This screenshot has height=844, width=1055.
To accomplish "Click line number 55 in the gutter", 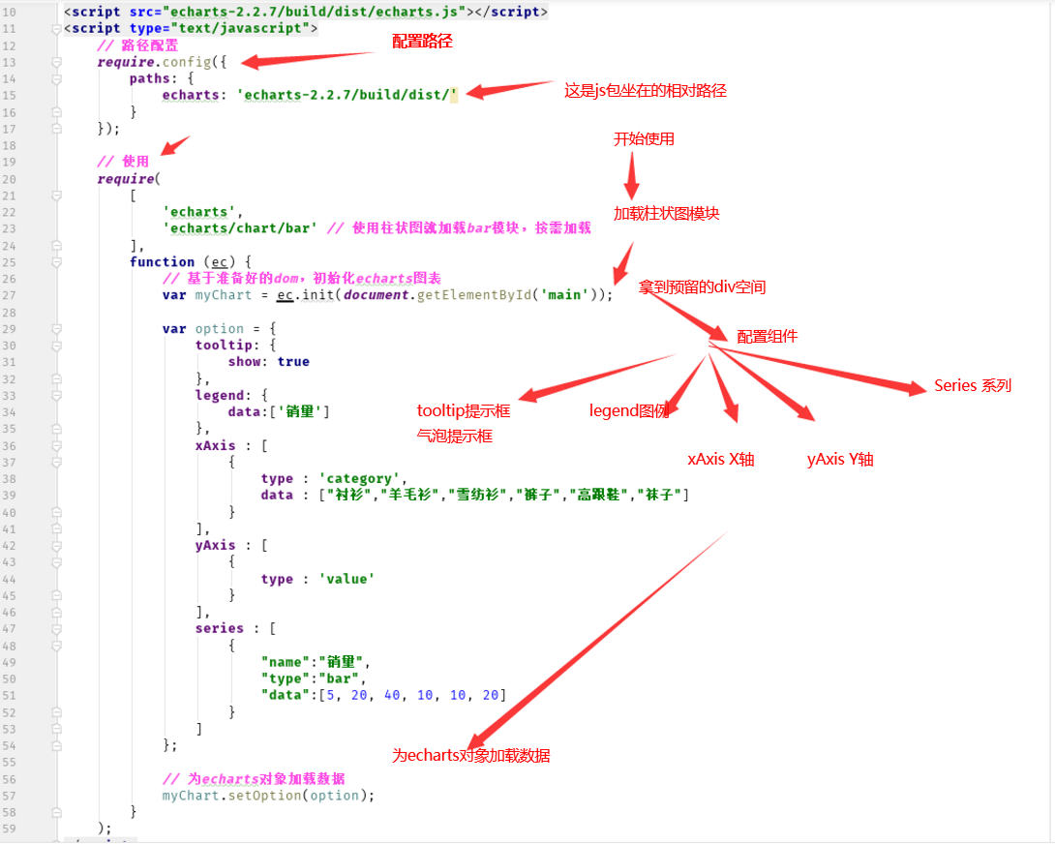I will point(9,763).
